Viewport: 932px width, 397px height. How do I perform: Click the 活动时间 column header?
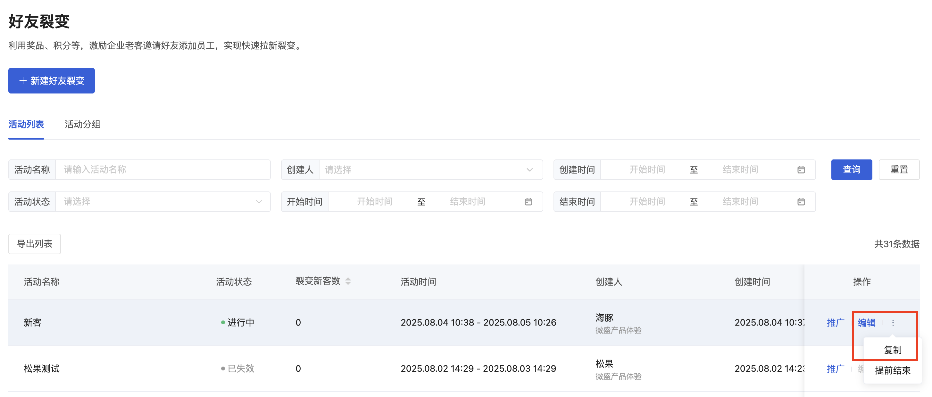pos(418,282)
